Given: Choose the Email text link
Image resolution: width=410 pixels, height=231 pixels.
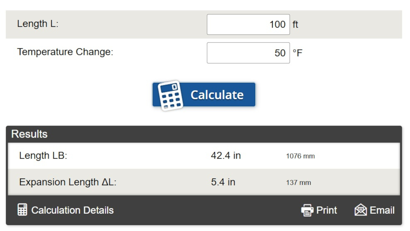Looking at the screenshot, I should (382, 210).
